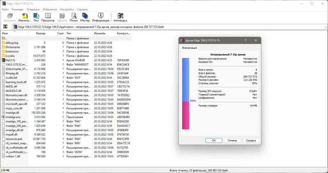Click the debug.log folder icon
This screenshot has width=328, height=173.
point(3,43)
